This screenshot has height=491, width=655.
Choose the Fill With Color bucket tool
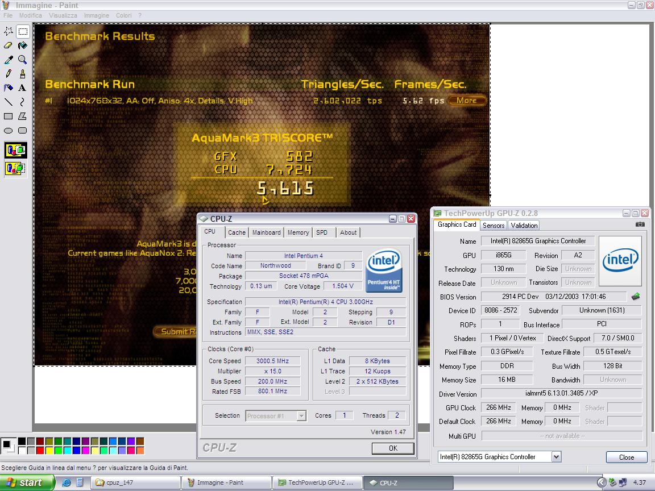(x=23, y=45)
